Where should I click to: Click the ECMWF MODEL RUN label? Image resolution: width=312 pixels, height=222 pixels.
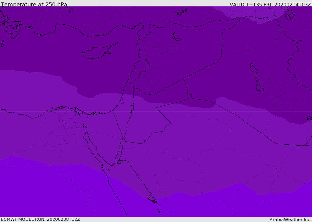pos(40,219)
